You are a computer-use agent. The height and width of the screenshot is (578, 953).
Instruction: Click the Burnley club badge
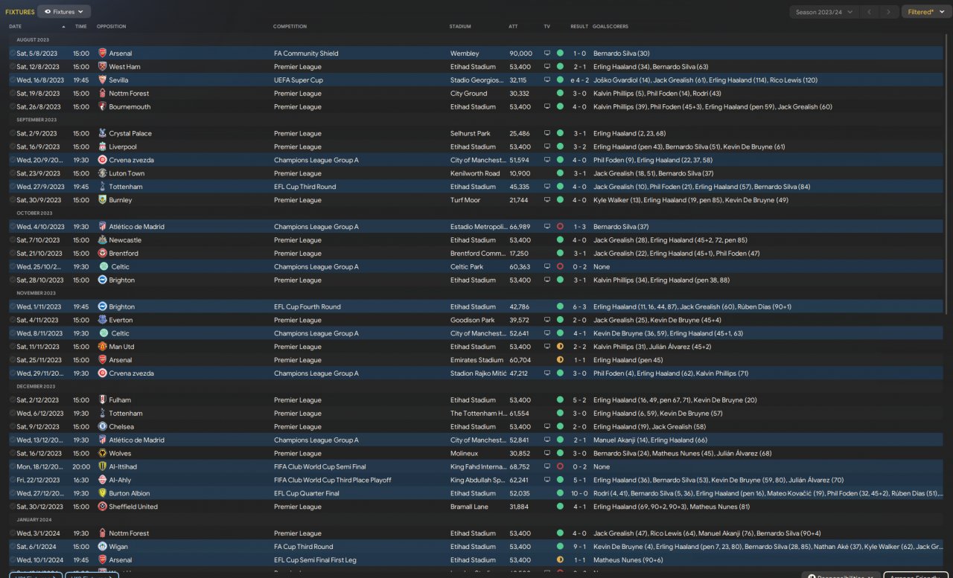click(102, 200)
